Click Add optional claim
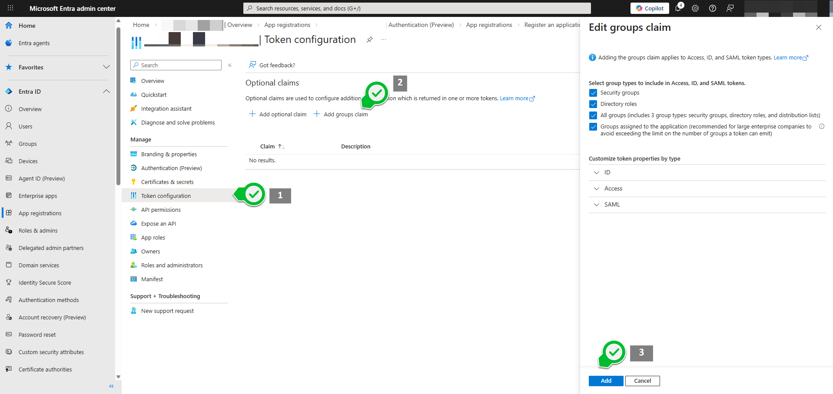 [x=278, y=115]
